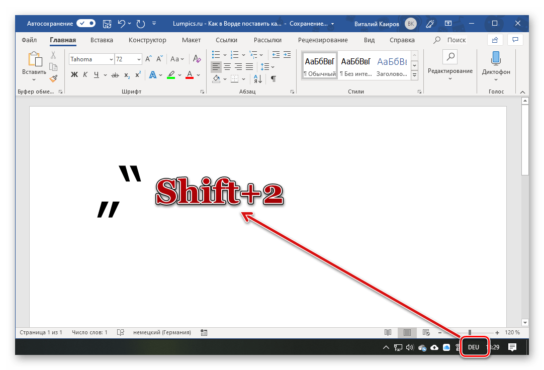
Task: Toggle the AutoSave switch
Action: pyautogui.click(x=86, y=23)
